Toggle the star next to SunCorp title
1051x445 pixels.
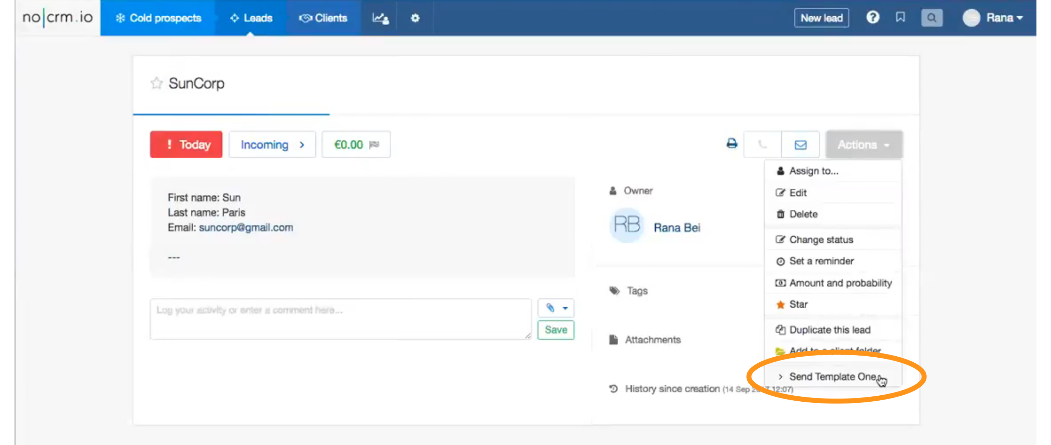click(x=156, y=83)
